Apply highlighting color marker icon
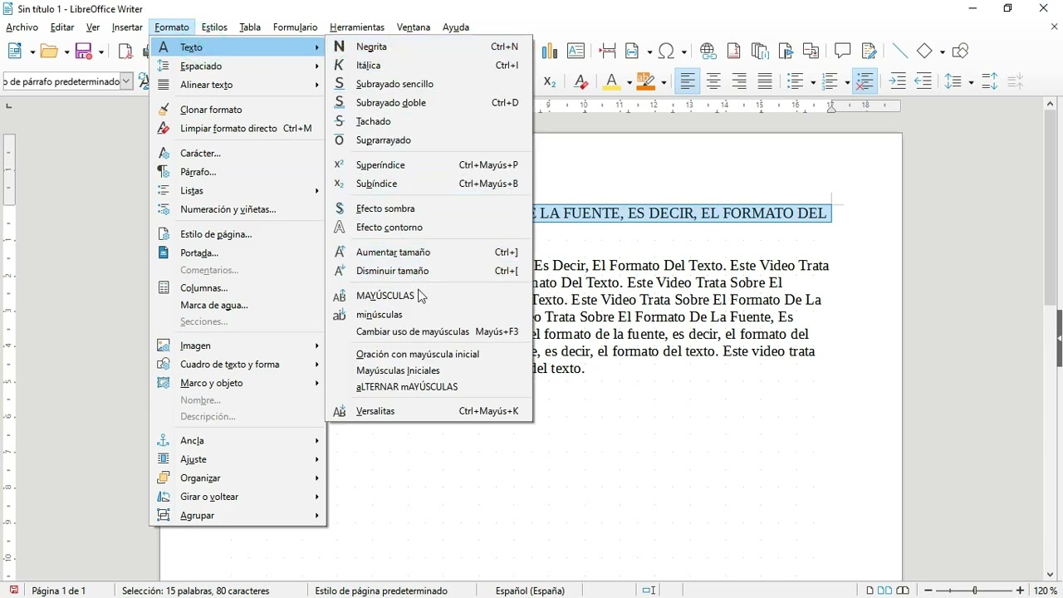The height and width of the screenshot is (598, 1063). [646, 81]
